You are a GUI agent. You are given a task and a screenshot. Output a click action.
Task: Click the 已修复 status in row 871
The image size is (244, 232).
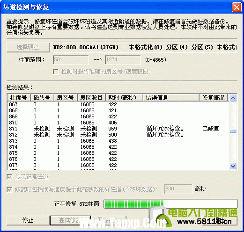tap(210, 129)
